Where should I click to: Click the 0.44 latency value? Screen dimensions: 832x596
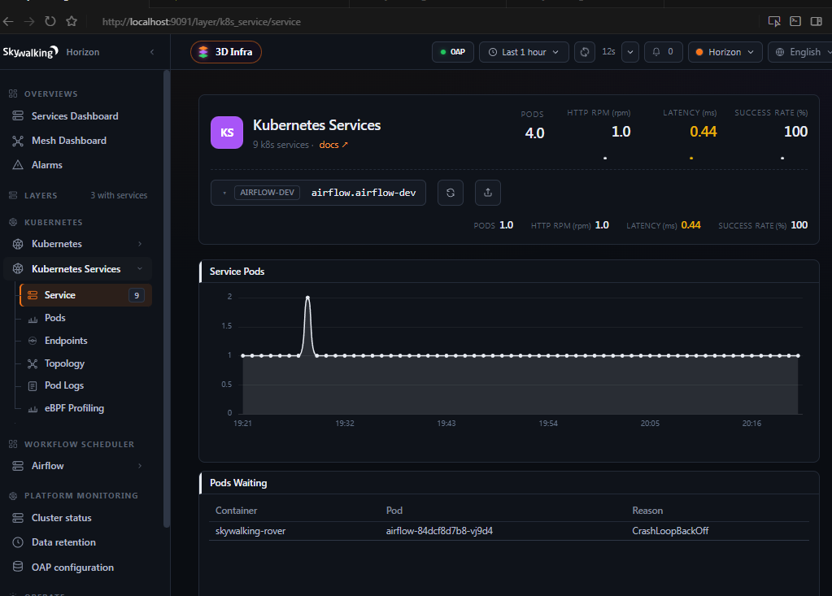tap(703, 132)
